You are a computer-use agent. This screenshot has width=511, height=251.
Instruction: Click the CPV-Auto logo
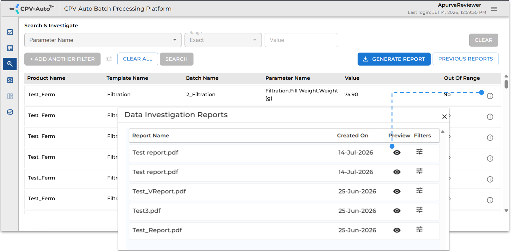(x=32, y=9)
